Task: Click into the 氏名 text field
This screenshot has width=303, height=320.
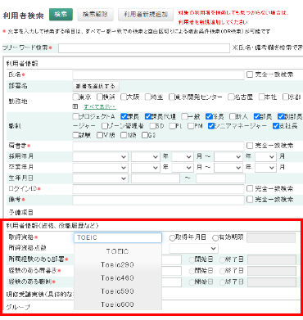Action: (158, 74)
